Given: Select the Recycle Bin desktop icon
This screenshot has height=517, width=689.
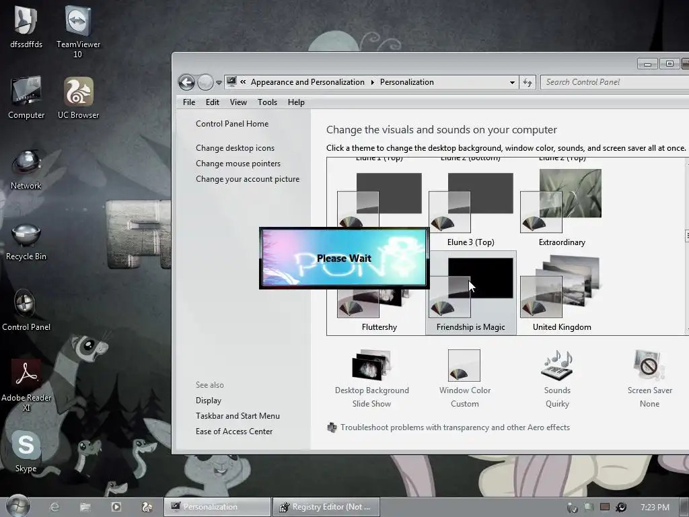Looking at the screenshot, I should click(x=26, y=241).
